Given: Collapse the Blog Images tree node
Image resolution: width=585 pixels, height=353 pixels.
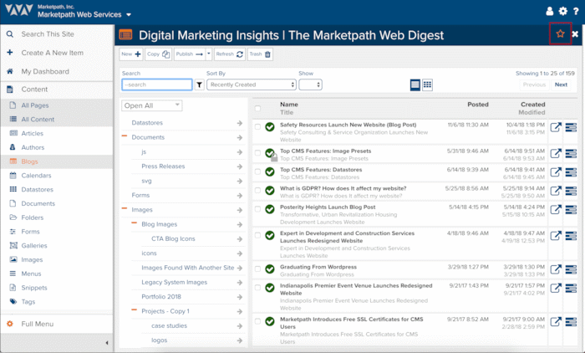Looking at the screenshot, I should coord(135,223).
